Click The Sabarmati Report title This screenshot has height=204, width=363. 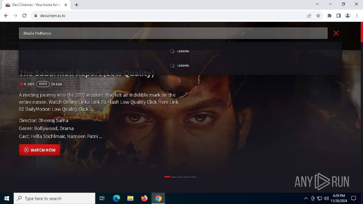coord(86,73)
